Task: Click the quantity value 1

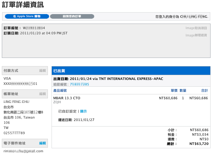Action: point(183,98)
